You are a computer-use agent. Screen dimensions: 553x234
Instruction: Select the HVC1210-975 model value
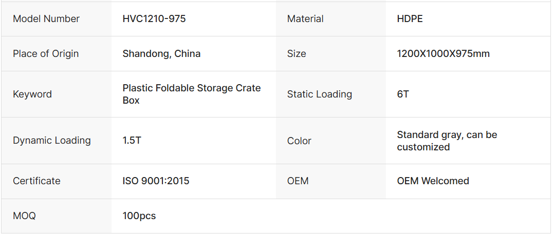pos(154,19)
